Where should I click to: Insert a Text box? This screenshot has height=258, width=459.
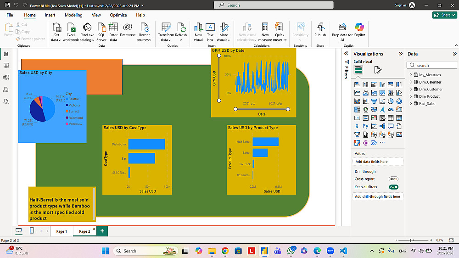(x=210, y=28)
